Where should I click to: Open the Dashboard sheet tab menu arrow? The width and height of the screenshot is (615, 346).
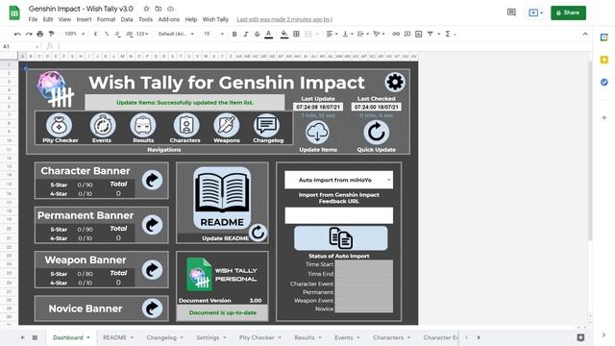pos(88,337)
